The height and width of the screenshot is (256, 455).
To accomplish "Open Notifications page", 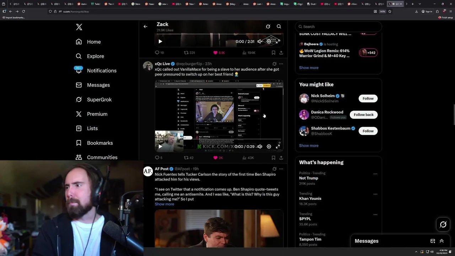I will pyautogui.click(x=96, y=70).
